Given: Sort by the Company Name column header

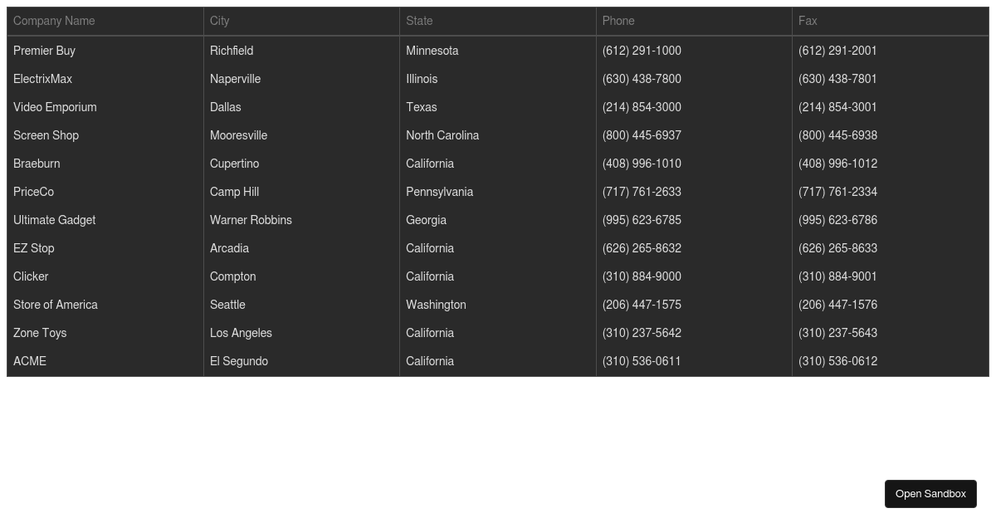Looking at the screenshot, I should pyautogui.click(x=55, y=21).
